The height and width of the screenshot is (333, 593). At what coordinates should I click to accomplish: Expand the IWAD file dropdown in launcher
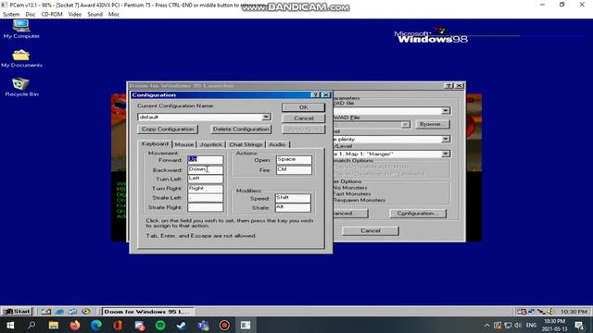click(x=446, y=111)
